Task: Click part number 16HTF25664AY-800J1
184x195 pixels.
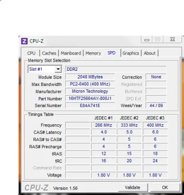Action: (90, 98)
